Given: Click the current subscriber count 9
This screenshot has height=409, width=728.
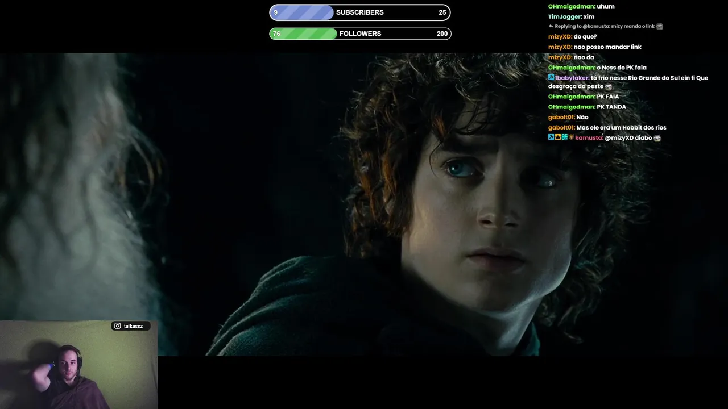Looking at the screenshot, I should [276, 12].
